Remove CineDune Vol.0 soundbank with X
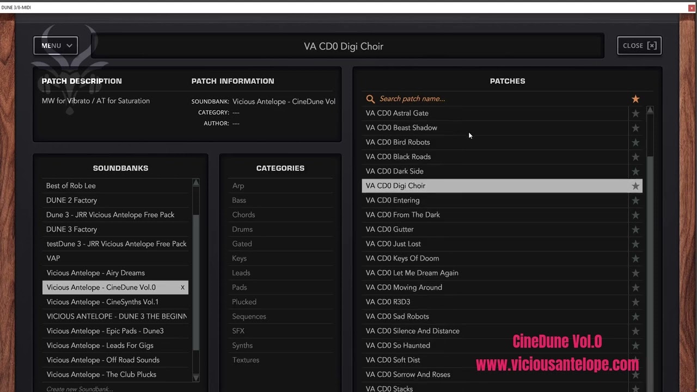Image resolution: width=697 pixels, height=392 pixels. click(x=182, y=287)
